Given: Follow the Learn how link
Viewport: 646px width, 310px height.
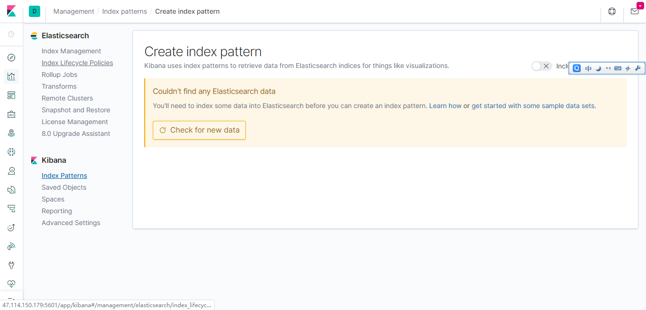Looking at the screenshot, I should (x=445, y=106).
